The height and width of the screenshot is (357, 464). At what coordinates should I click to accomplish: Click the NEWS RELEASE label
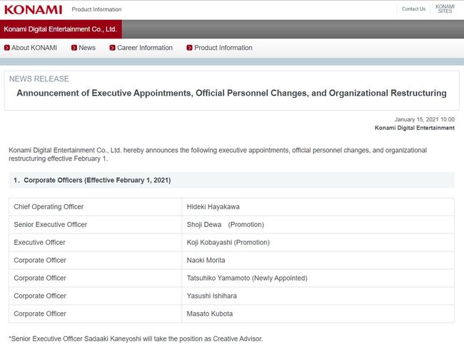pos(39,79)
